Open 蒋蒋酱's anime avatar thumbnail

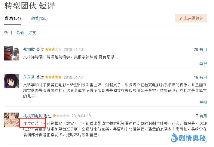11,81
